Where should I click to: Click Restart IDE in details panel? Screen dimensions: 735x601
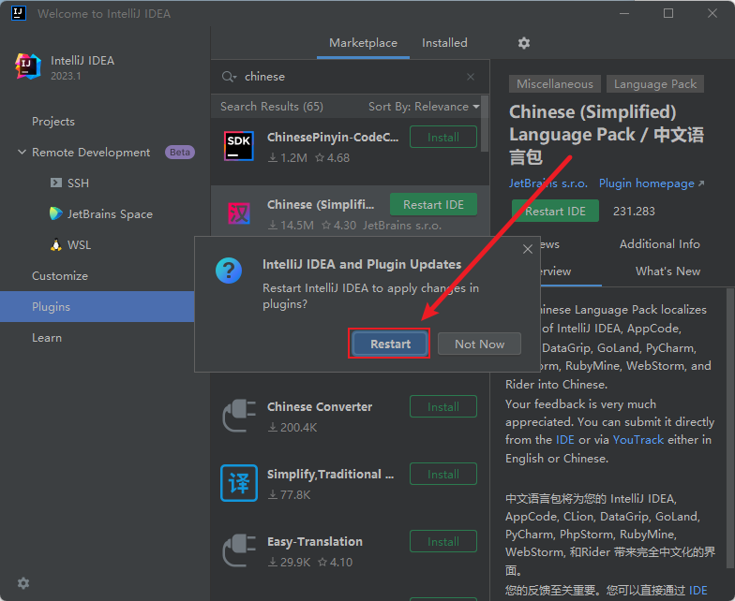555,212
